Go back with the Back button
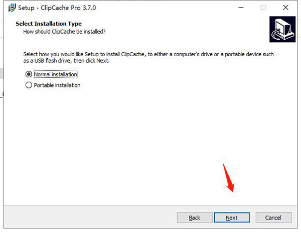 pyautogui.click(x=195, y=217)
